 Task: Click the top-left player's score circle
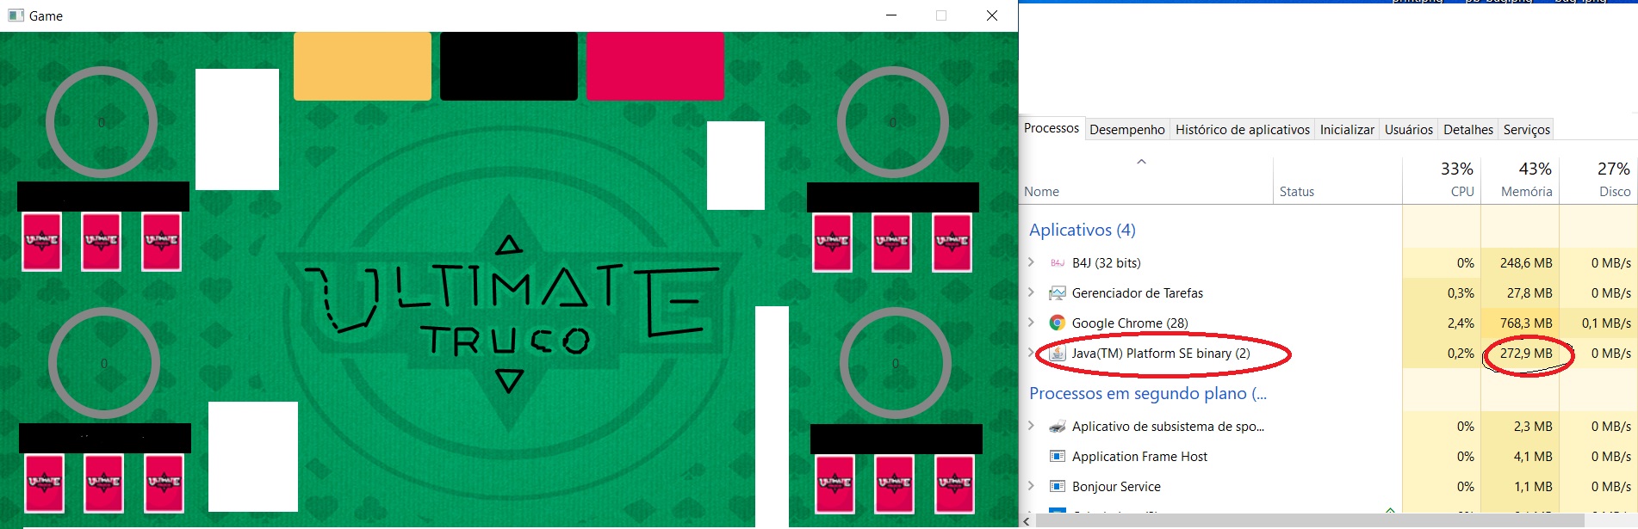tap(102, 122)
